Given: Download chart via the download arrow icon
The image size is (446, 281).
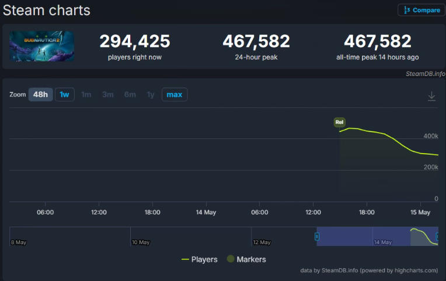Looking at the screenshot, I should (431, 96).
